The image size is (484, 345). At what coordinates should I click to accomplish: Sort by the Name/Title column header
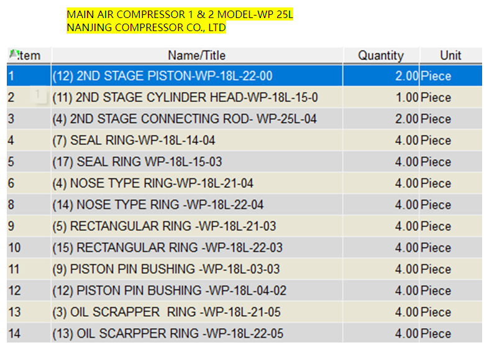coord(196,55)
